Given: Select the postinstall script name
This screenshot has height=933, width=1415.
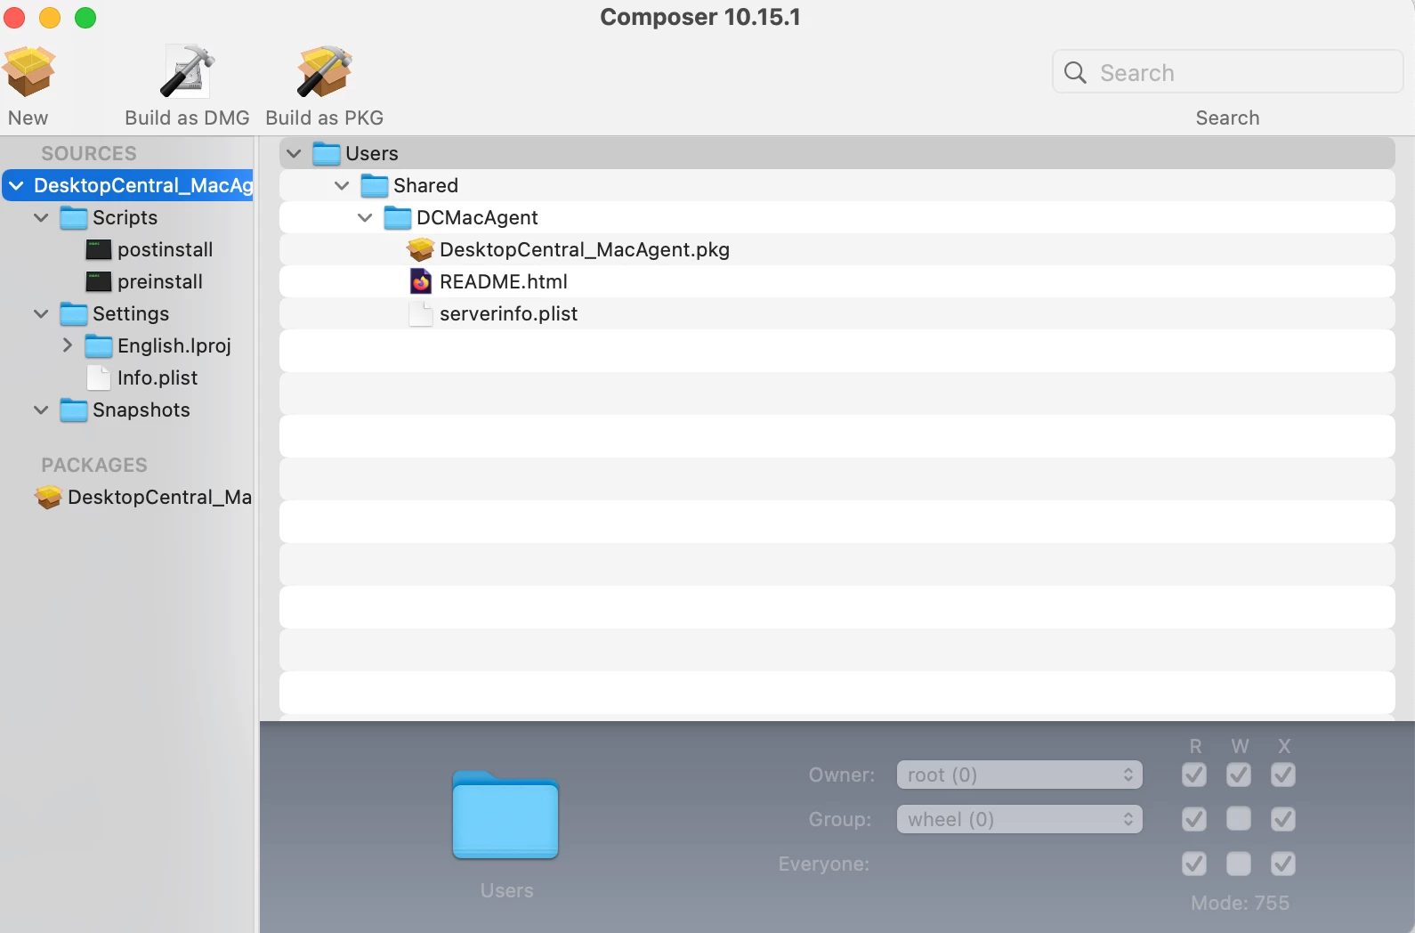Looking at the screenshot, I should click(166, 249).
